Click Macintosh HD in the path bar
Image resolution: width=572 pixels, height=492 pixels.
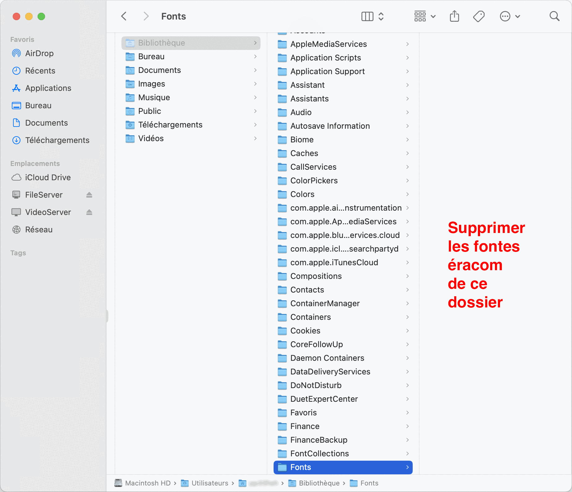pos(148,483)
